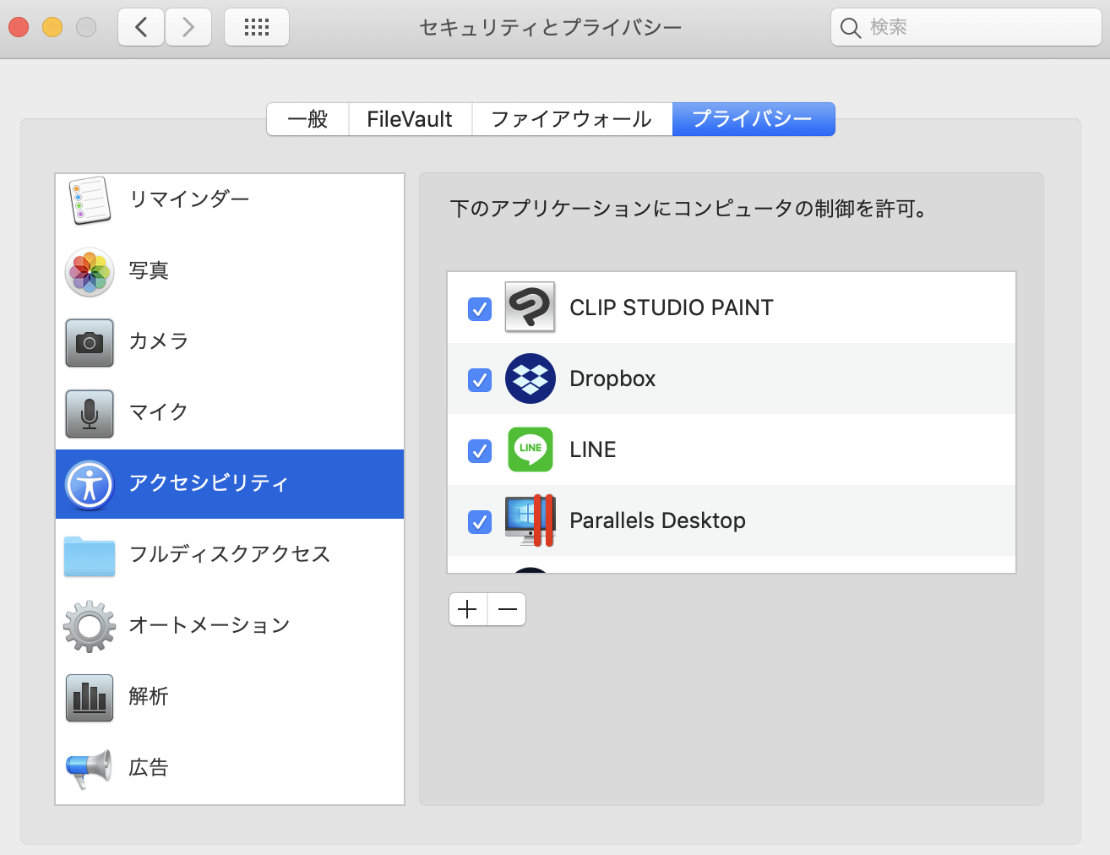Toggle the Dropbox checkbox off

click(x=480, y=380)
